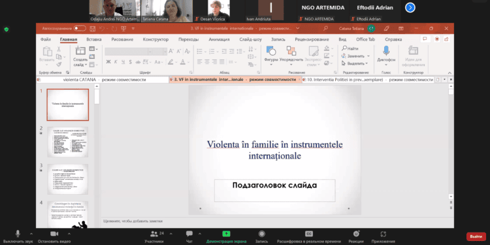Open the Shapes (Фигуры) gallery
The image size is (490, 245).
270,50
